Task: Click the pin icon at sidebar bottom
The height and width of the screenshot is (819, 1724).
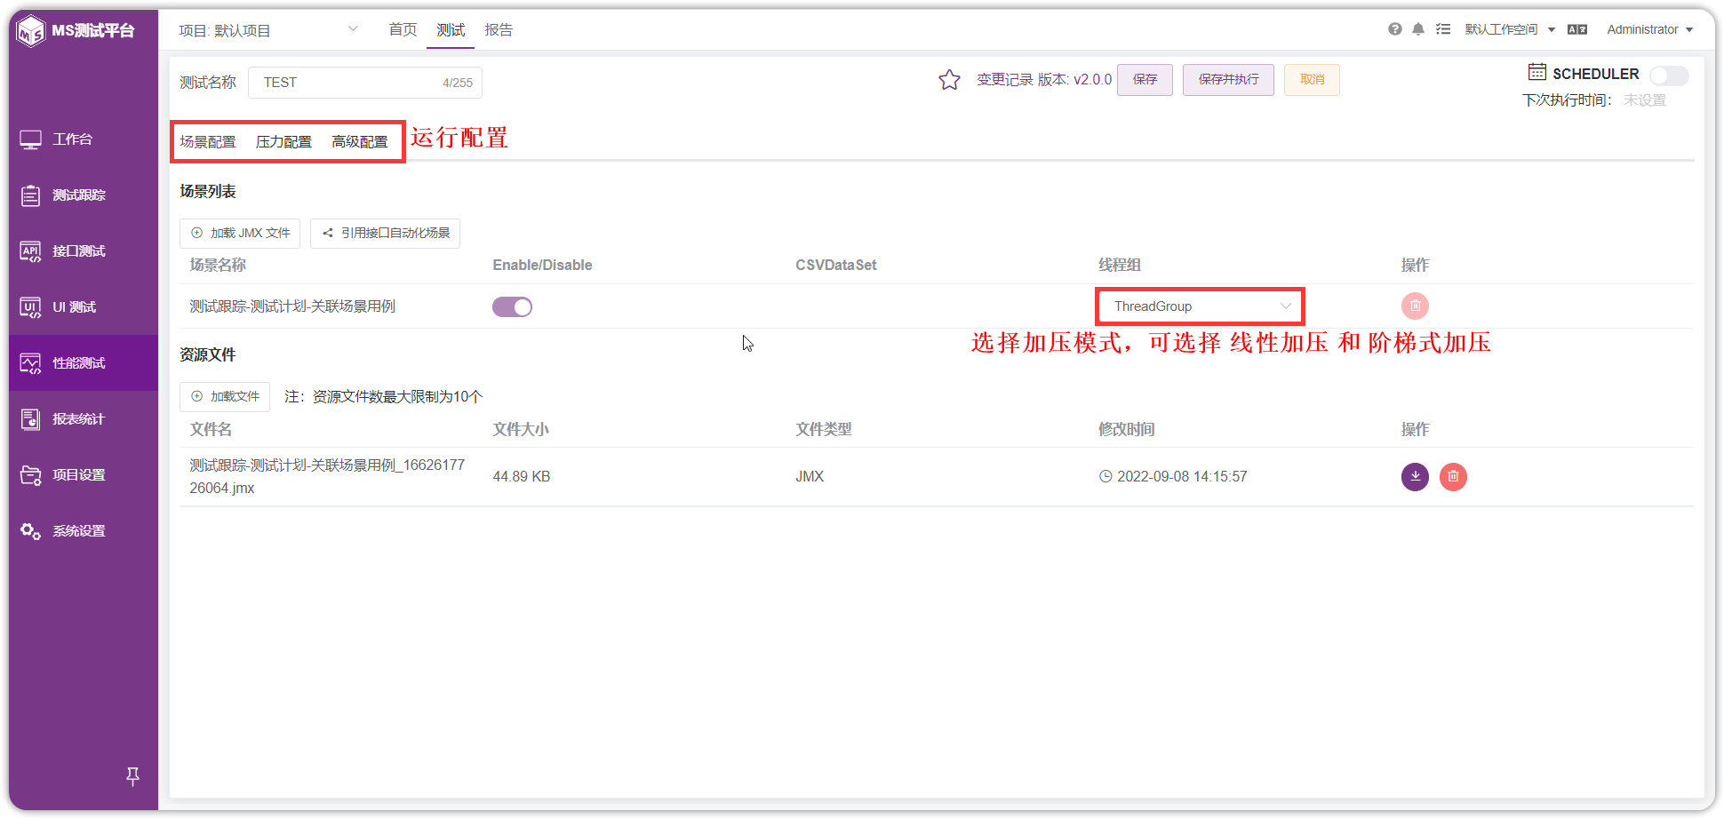Action: [x=132, y=776]
